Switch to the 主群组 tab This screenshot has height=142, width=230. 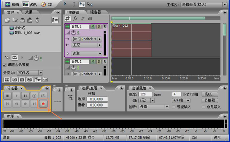tap(74, 13)
